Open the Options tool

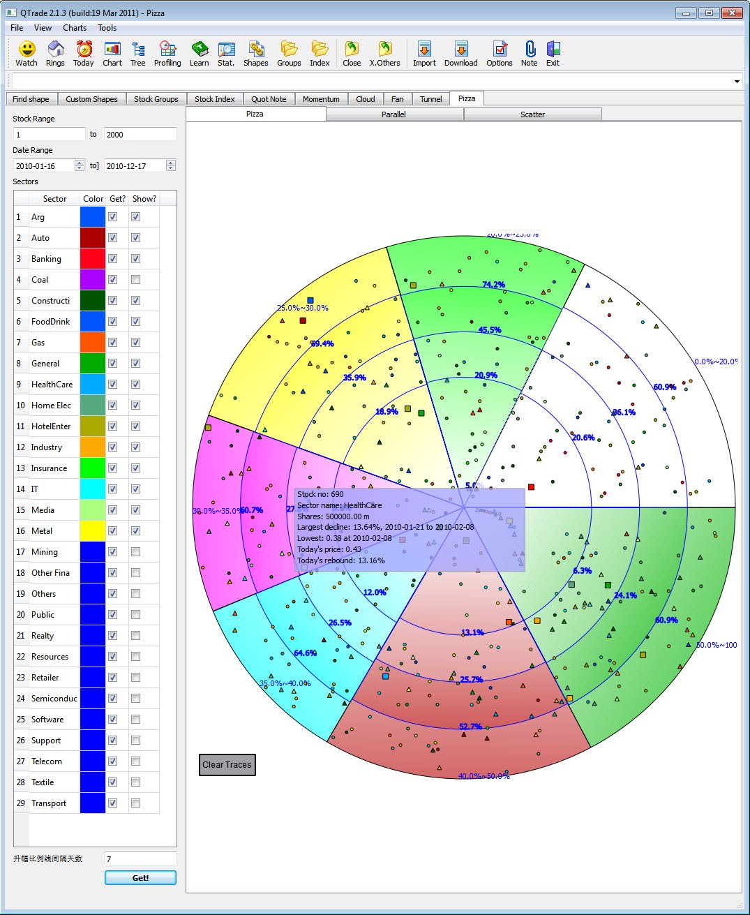(x=499, y=53)
